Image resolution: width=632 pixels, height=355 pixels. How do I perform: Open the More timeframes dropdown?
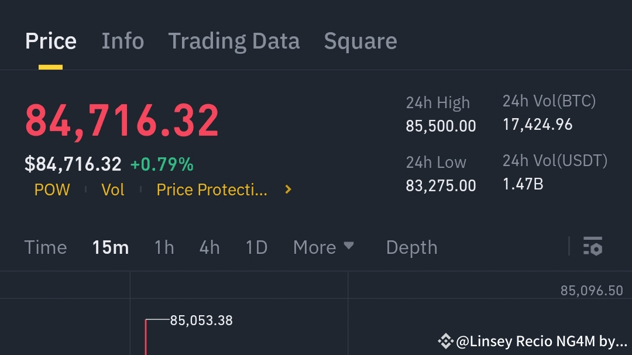(324, 247)
